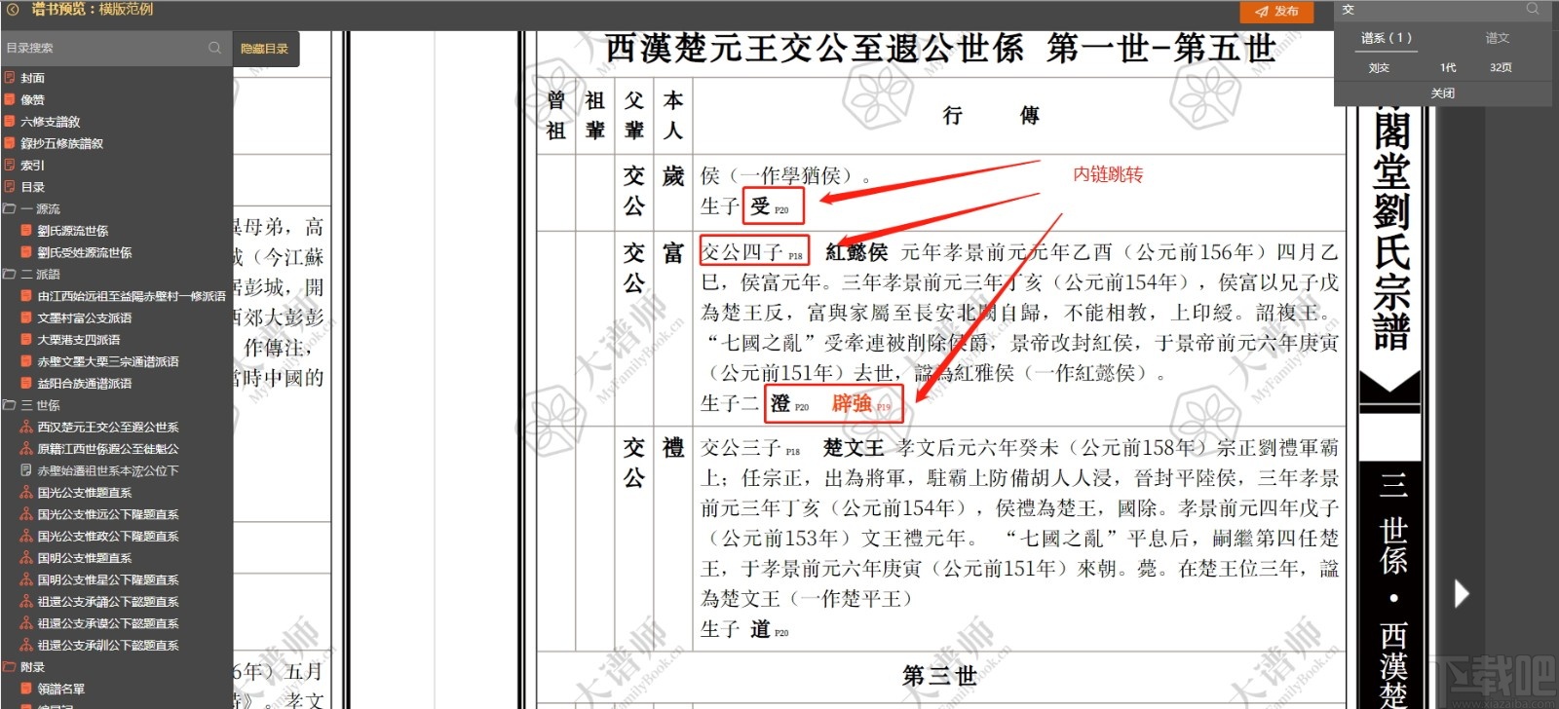Open 由江西始远祖至益陽赤壁村一修派语 entry
The height and width of the screenshot is (709, 1559).
[132, 296]
